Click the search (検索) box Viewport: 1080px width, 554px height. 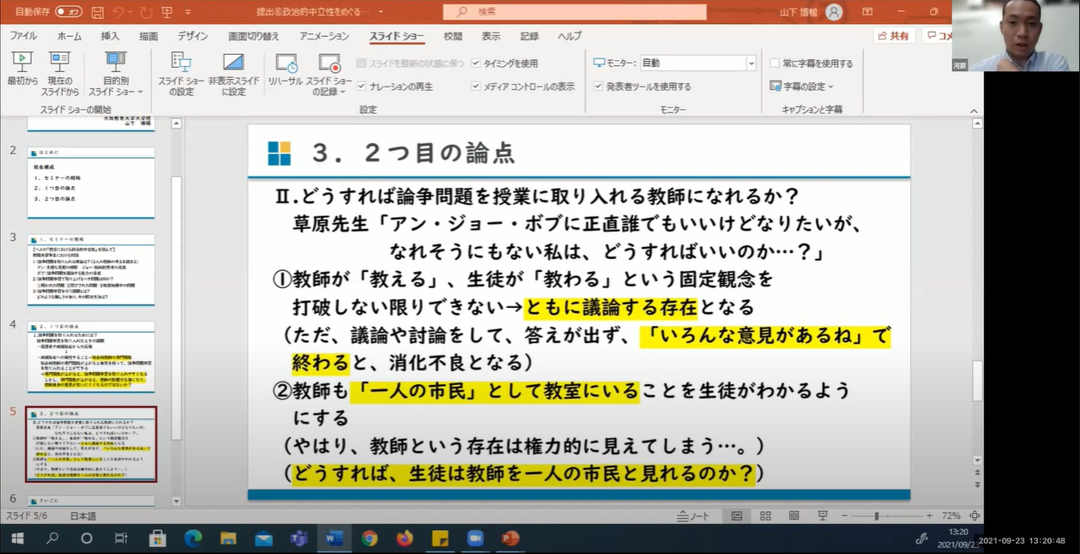(x=575, y=12)
